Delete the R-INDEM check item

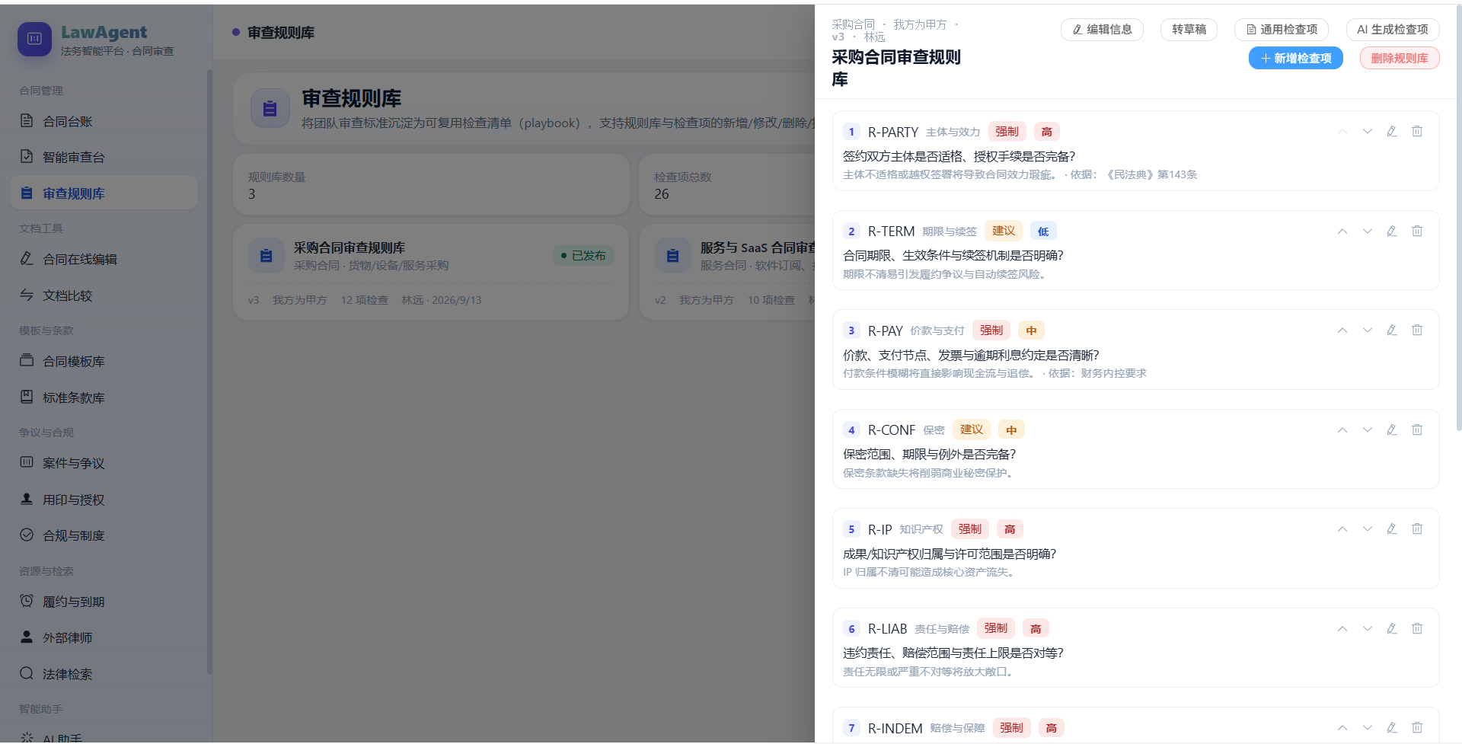1417,728
